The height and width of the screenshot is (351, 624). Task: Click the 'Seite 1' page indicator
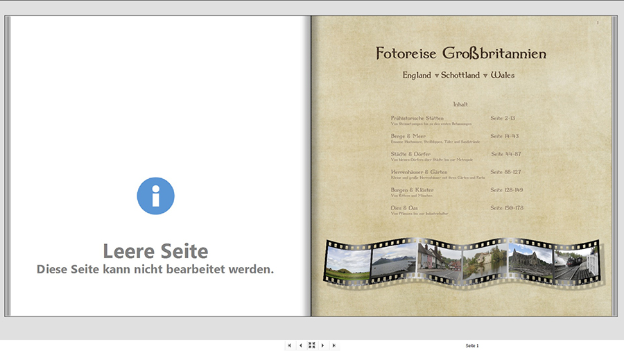click(471, 345)
